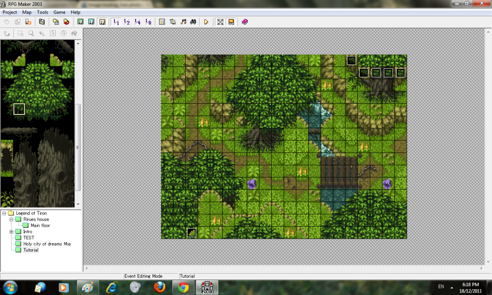492x295 pixels.
Task: Switch to Upper Layer editing mode
Action: pyautogui.click(x=91, y=22)
